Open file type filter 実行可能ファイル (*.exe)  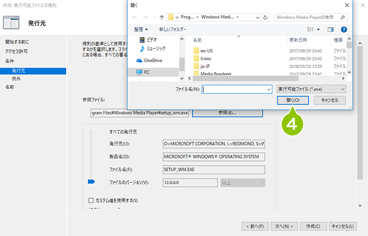point(311,89)
